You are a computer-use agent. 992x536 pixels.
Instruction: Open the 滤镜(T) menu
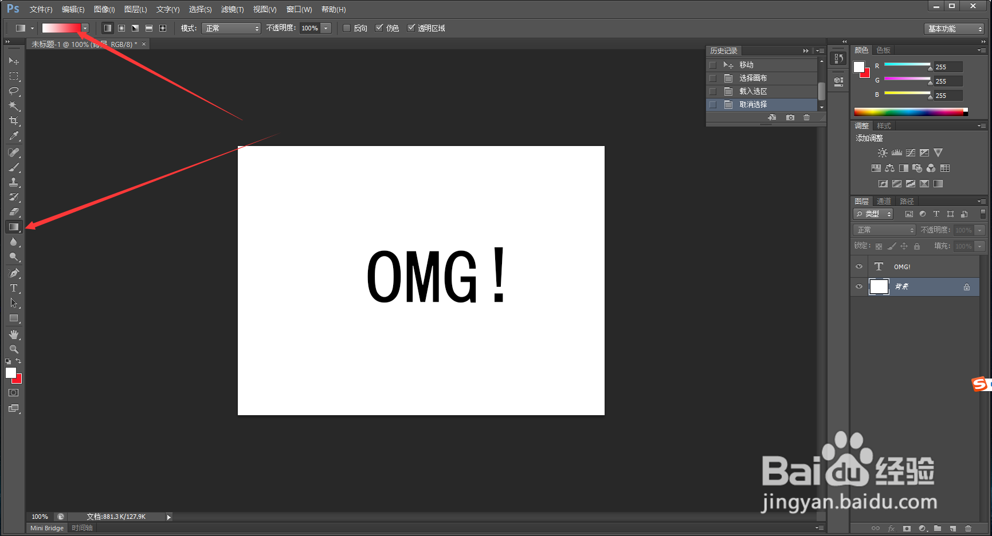pyautogui.click(x=232, y=10)
